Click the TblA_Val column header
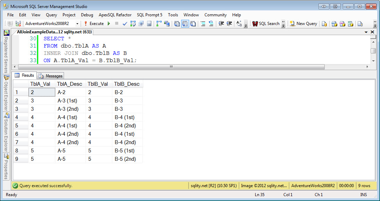The image size is (380, 201). (42, 84)
